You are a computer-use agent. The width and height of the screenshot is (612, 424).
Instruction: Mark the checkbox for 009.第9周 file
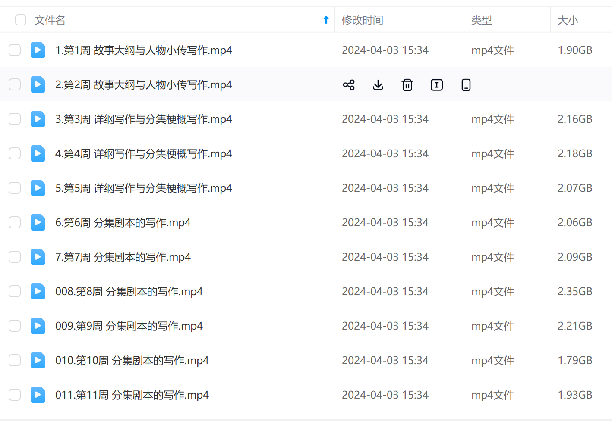(x=15, y=326)
